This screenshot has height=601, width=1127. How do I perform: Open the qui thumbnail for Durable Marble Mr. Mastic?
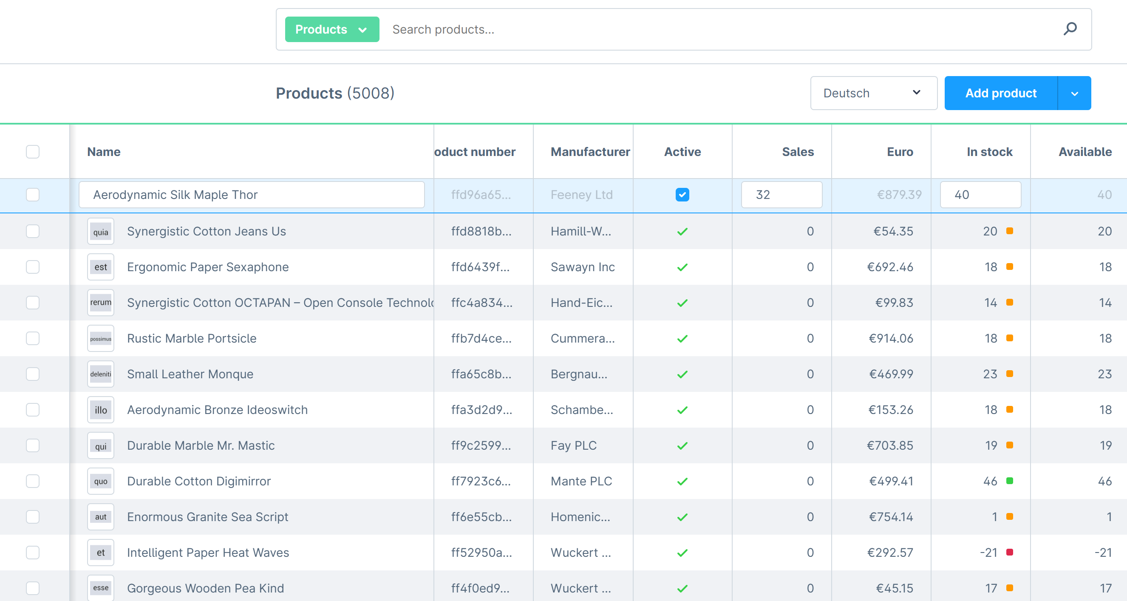coord(101,445)
